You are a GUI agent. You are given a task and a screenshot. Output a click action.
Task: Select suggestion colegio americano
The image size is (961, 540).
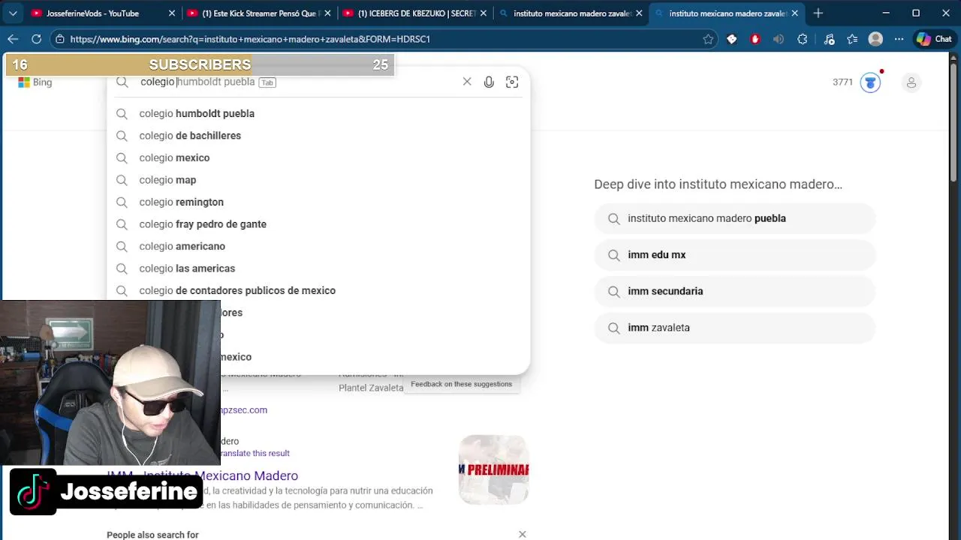click(x=318, y=246)
